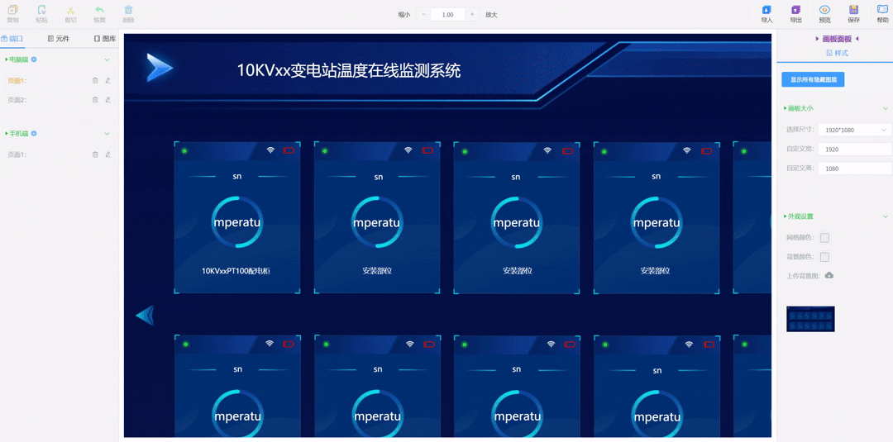Collapse the 电脑端 section chevron

click(x=107, y=59)
